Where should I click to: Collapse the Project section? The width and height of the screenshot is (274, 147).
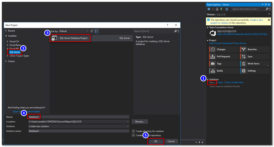(x=208, y=40)
